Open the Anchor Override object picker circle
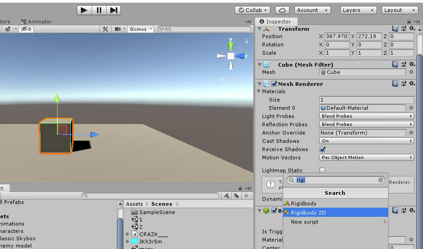Viewport: 423px width, 249px height. [411, 133]
